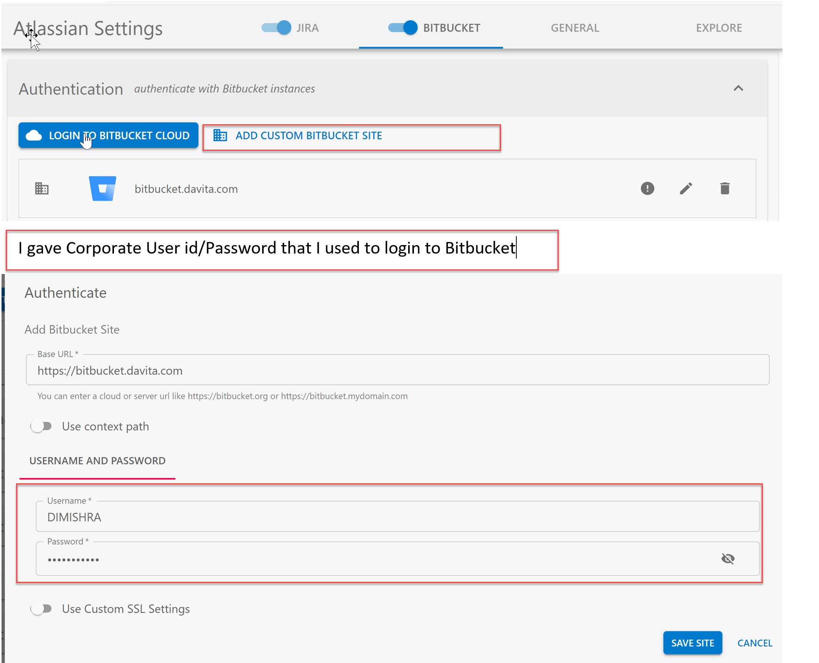Switch to the EXPLORE tab

(719, 28)
